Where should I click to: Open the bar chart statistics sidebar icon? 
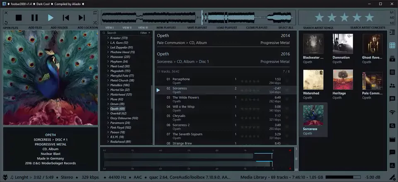(392, 165)
